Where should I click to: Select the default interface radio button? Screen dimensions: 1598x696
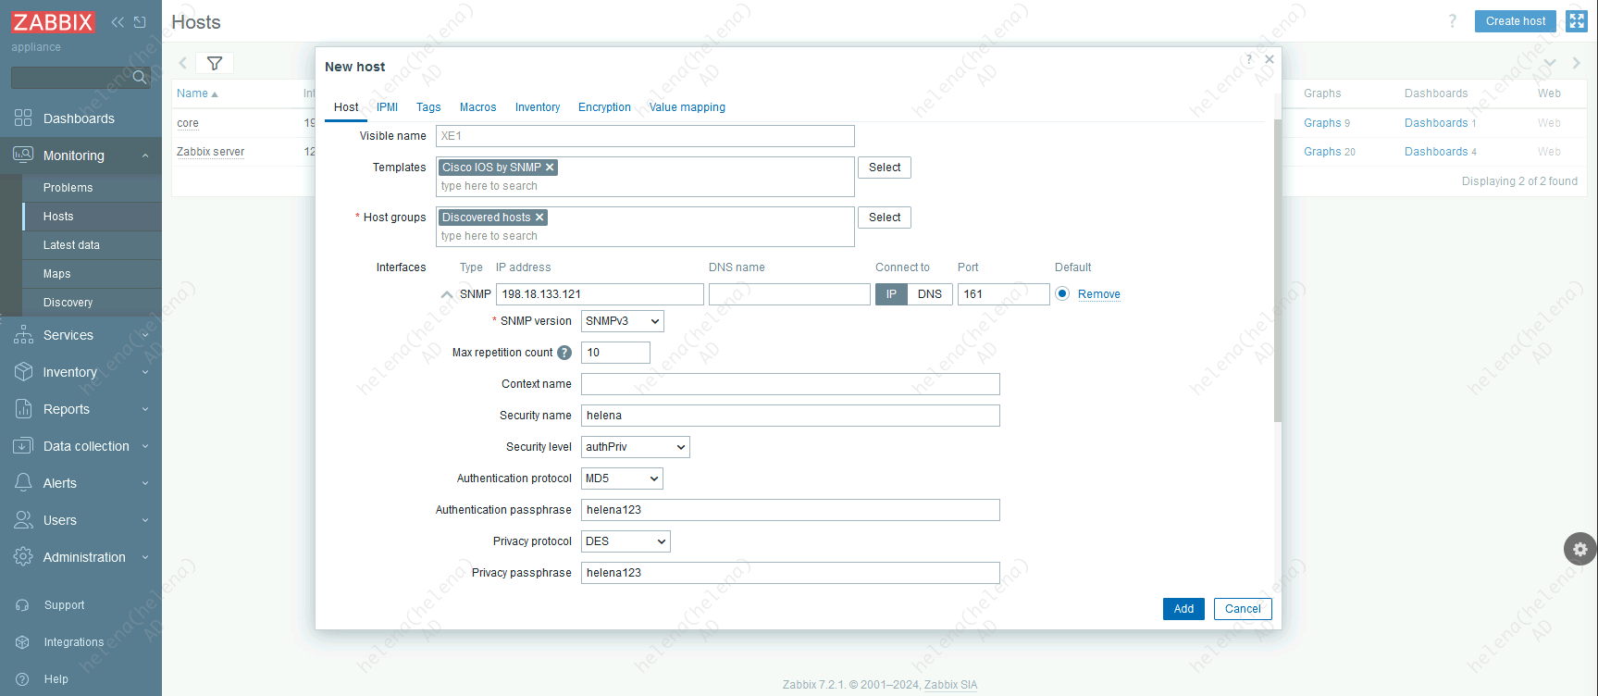[x=1062, y=293]
